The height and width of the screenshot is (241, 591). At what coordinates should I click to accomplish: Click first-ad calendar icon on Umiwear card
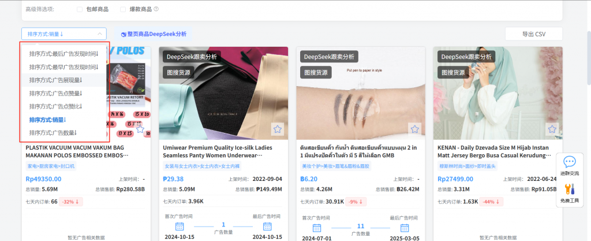(180, 227)
